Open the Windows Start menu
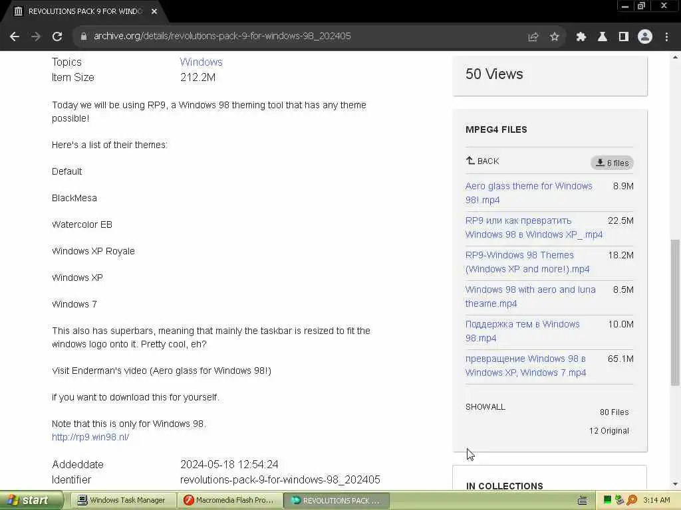The width and height of the screenshot is (681, 510). pos(31,500)
